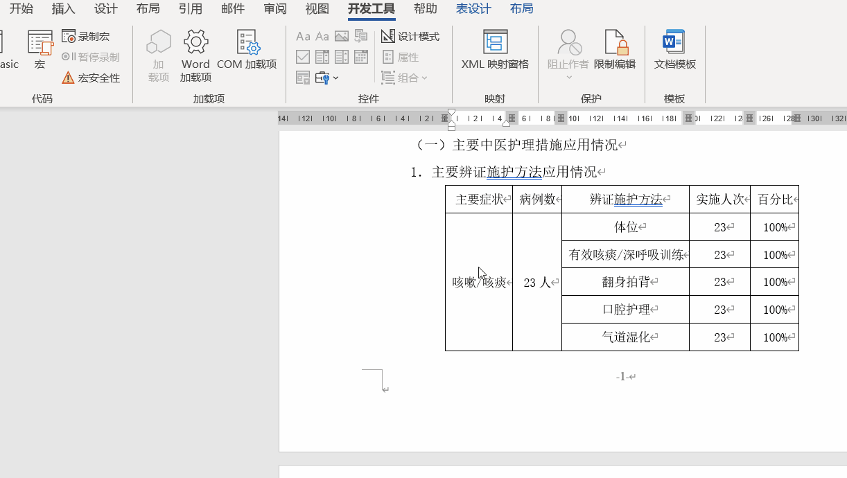
Task: Click the 百分比 header cell
Action: 775,200
